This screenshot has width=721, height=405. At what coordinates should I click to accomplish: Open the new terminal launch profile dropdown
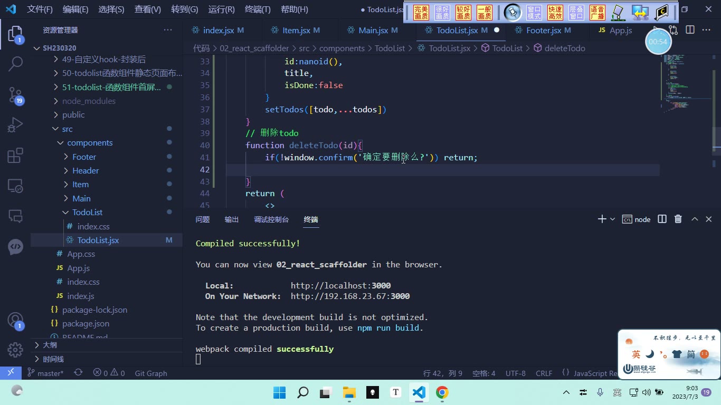(x=612, y=219)
